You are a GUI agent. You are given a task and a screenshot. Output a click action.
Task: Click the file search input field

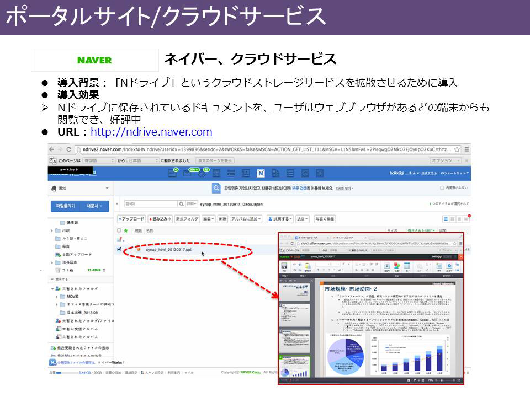coord(151,204)
